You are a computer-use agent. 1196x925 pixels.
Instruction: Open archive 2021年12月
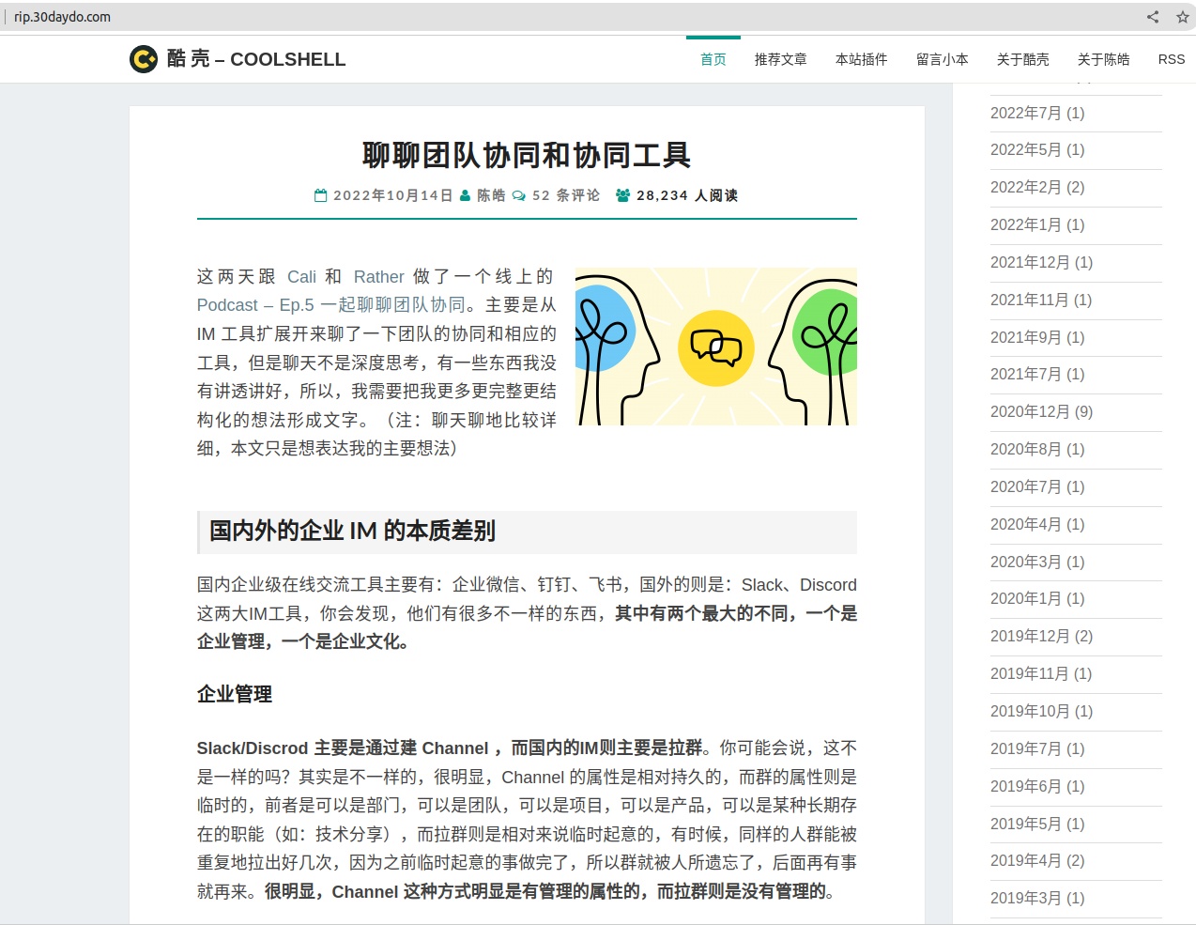point(1042,262)
